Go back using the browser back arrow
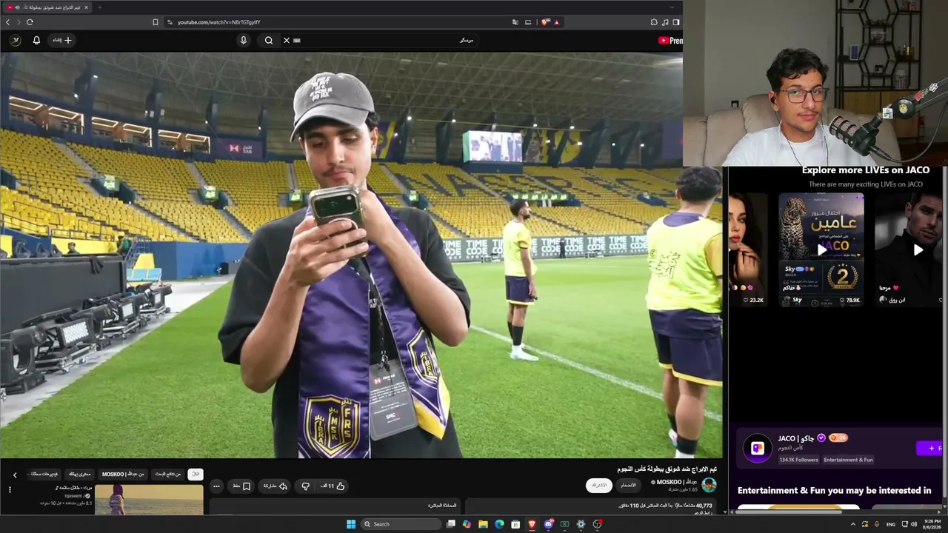This screenshot has height=533, width=948. [8, 22]
